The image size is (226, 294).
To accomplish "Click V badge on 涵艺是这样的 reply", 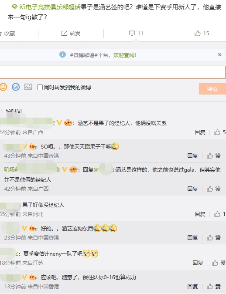I will pos(65,170).
